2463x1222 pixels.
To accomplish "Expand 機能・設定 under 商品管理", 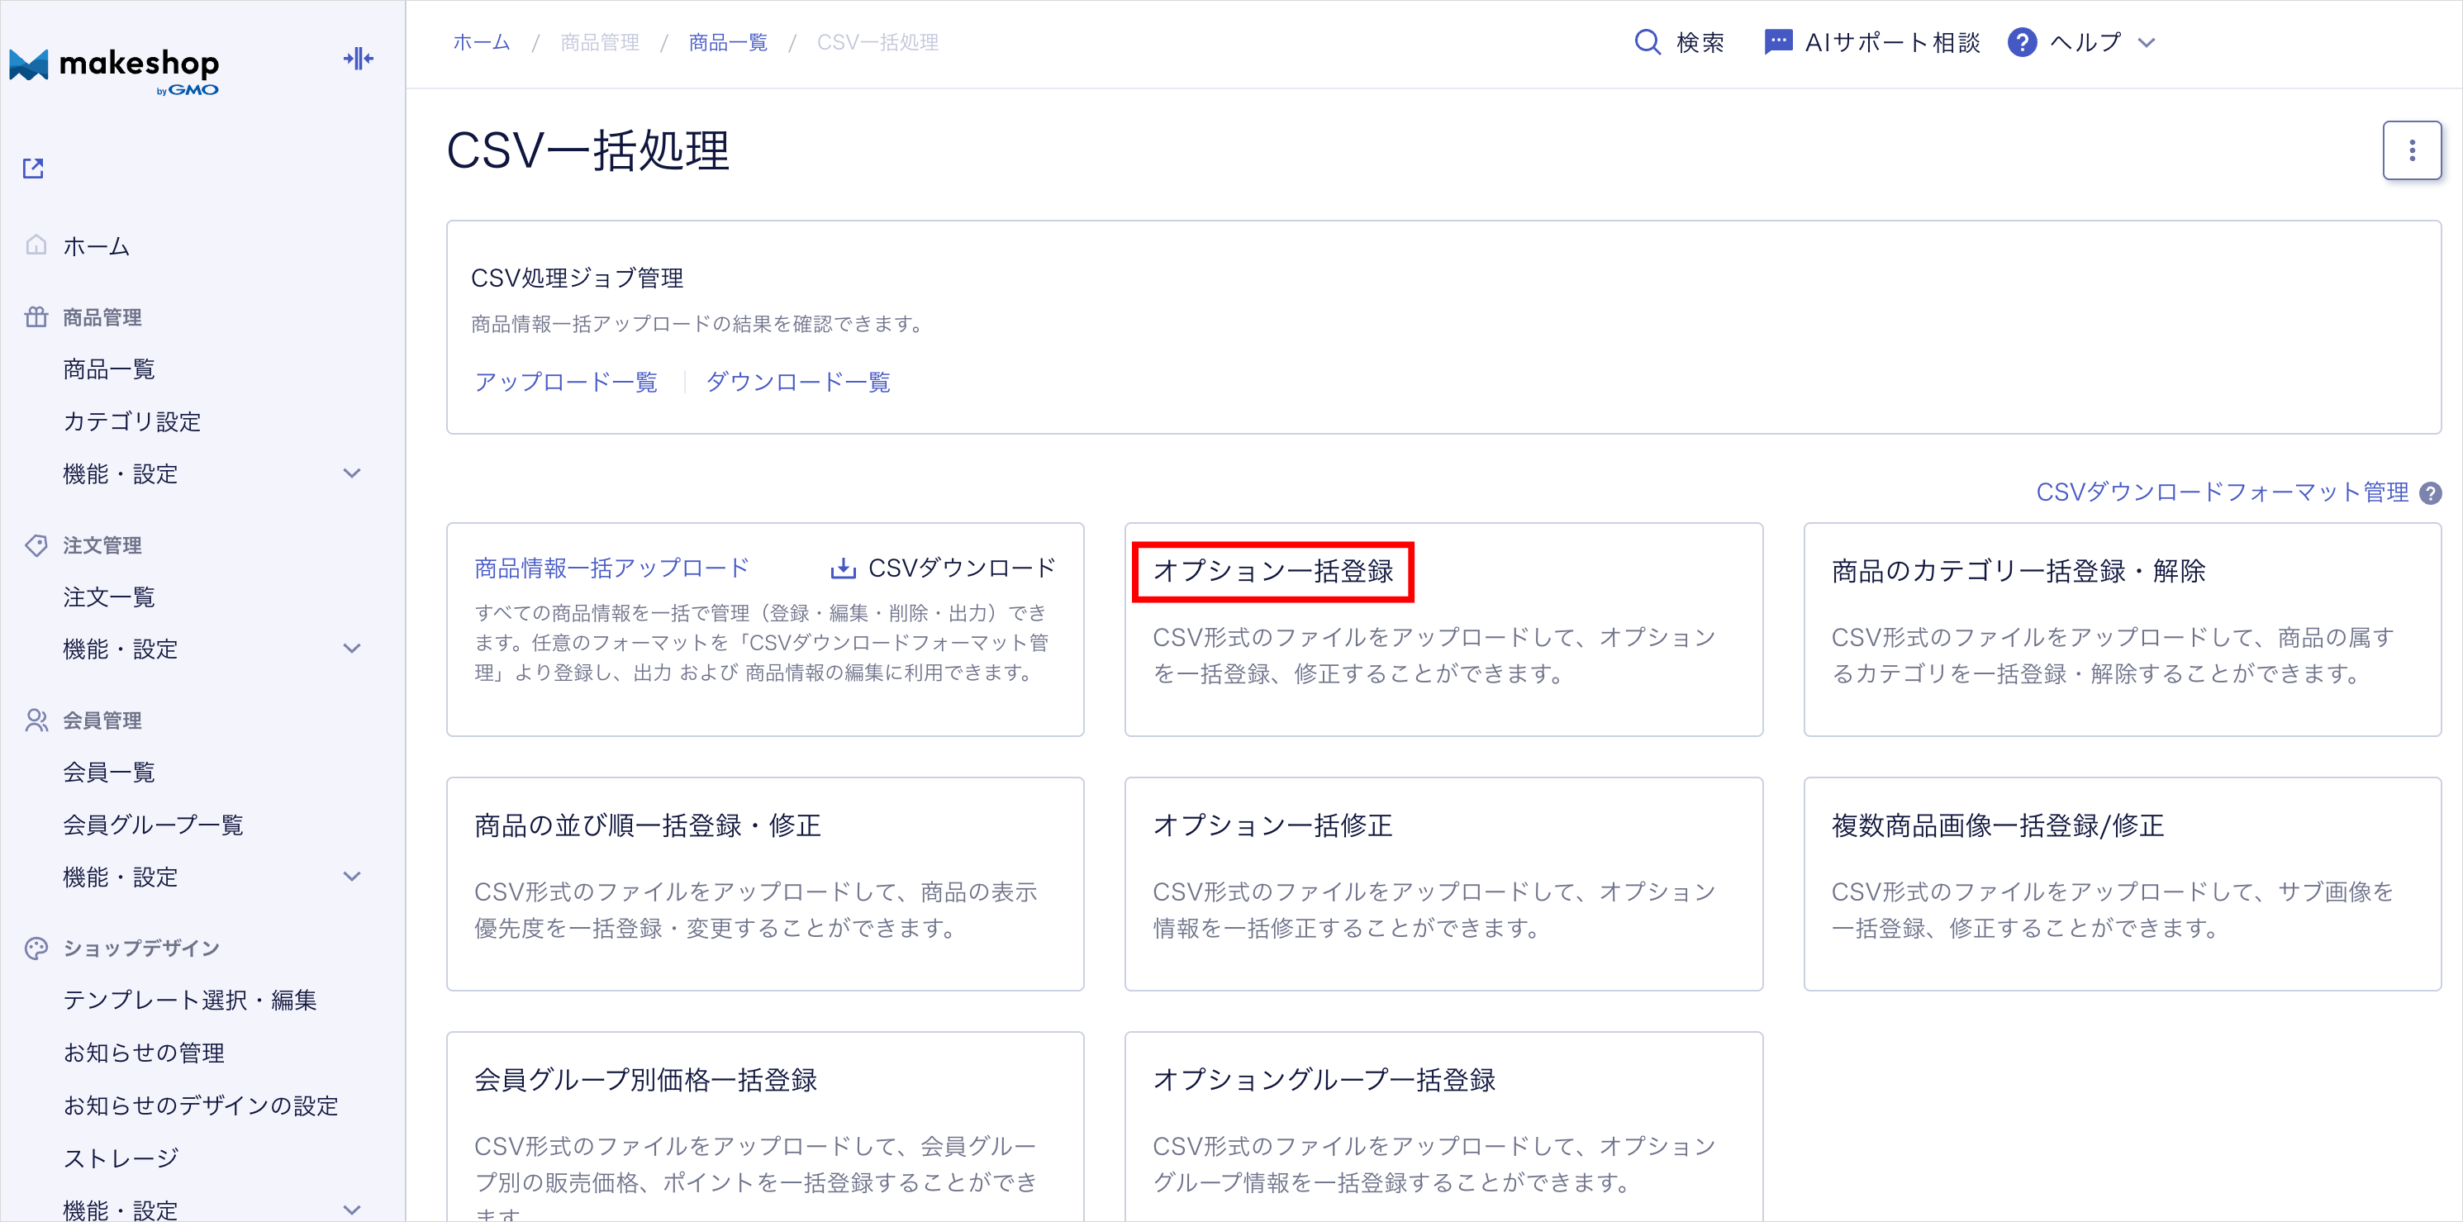I will [352, 473].
